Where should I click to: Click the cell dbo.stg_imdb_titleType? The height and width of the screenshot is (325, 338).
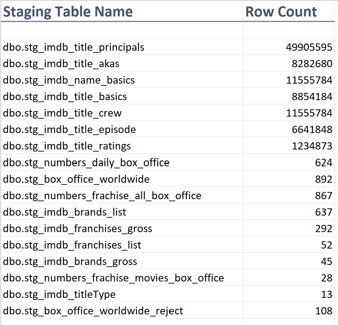pos(122,294)
